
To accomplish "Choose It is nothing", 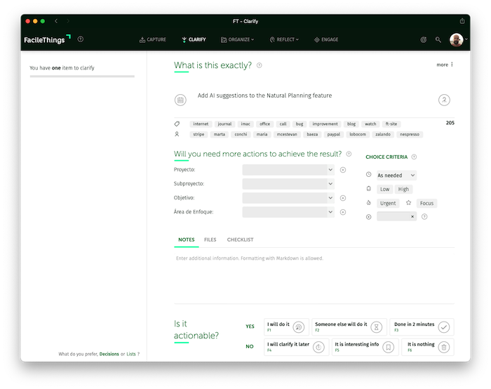I will (428, 347).
